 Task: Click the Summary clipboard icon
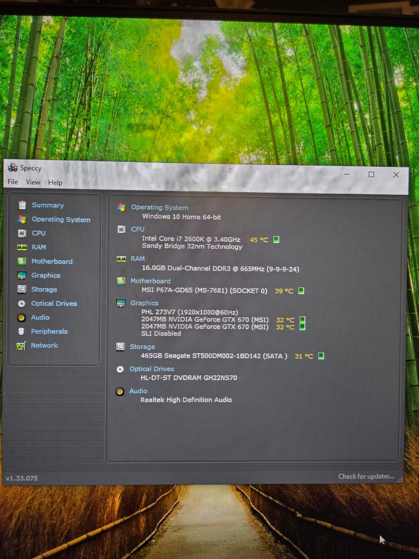coord(22,205)
